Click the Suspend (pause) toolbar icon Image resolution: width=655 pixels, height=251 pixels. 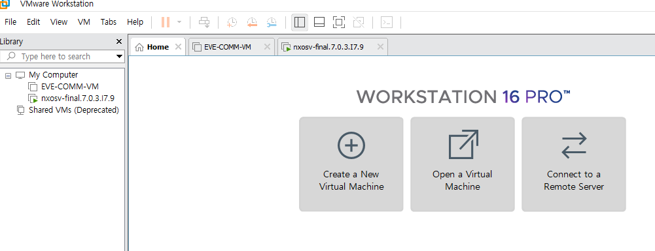166,22
